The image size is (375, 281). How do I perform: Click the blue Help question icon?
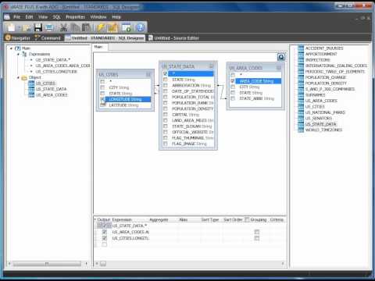coord(140,27)
